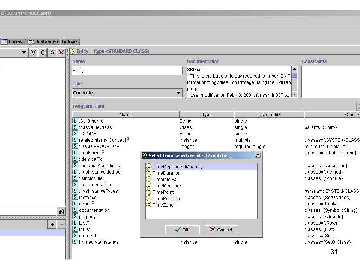Click the plus button in superclasses pane
The image size is (360, 270).
tap(52, 225)
